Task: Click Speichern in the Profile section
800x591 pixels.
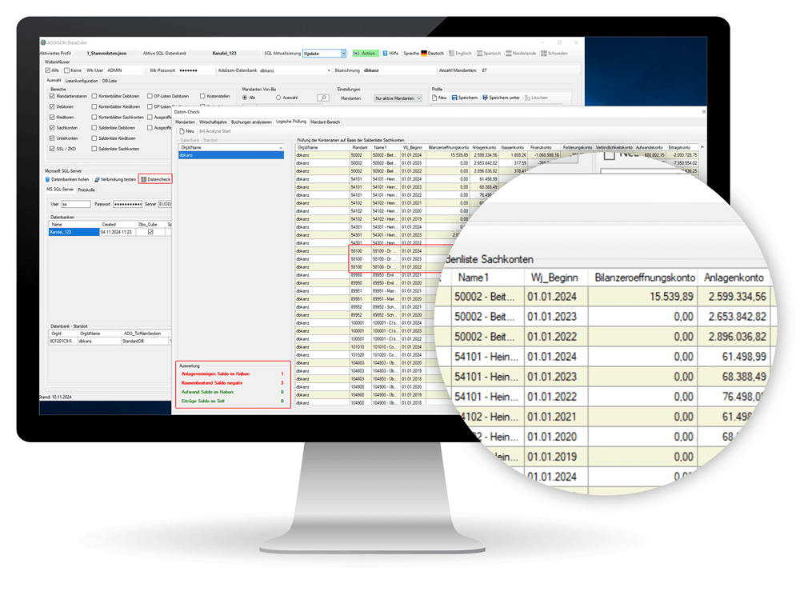Action: [465, 98]
